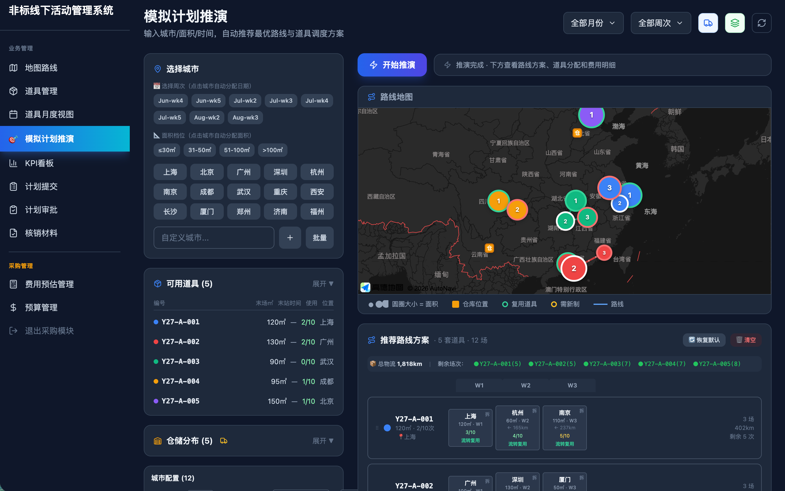Click the 费用预估管理 calculator icon
This screenshot has height=491, width=785.
tap(13, 284)
